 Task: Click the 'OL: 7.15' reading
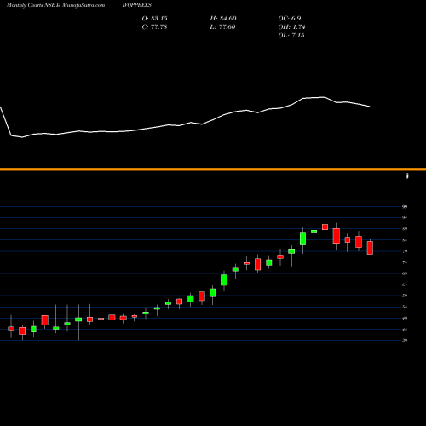291,36
